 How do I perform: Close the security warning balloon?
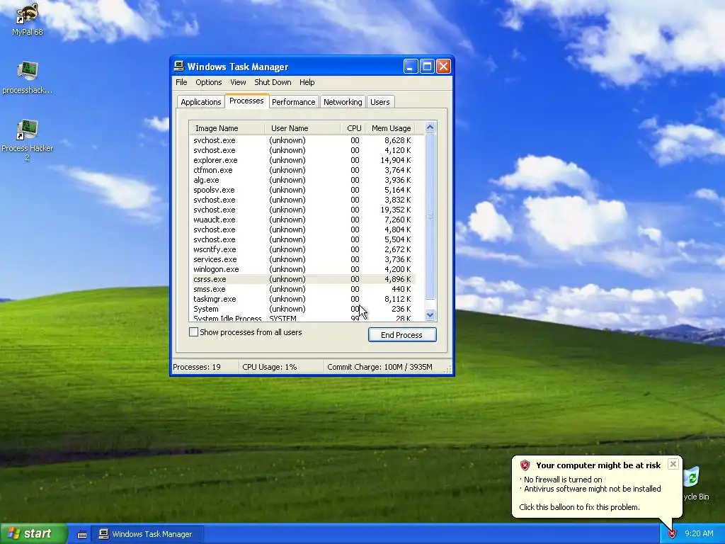[673, 464]
